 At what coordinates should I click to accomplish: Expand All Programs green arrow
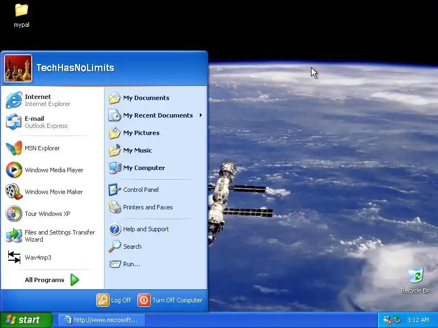click(74, 280)
